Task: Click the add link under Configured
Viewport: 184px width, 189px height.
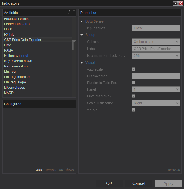Action: point(39,170)
